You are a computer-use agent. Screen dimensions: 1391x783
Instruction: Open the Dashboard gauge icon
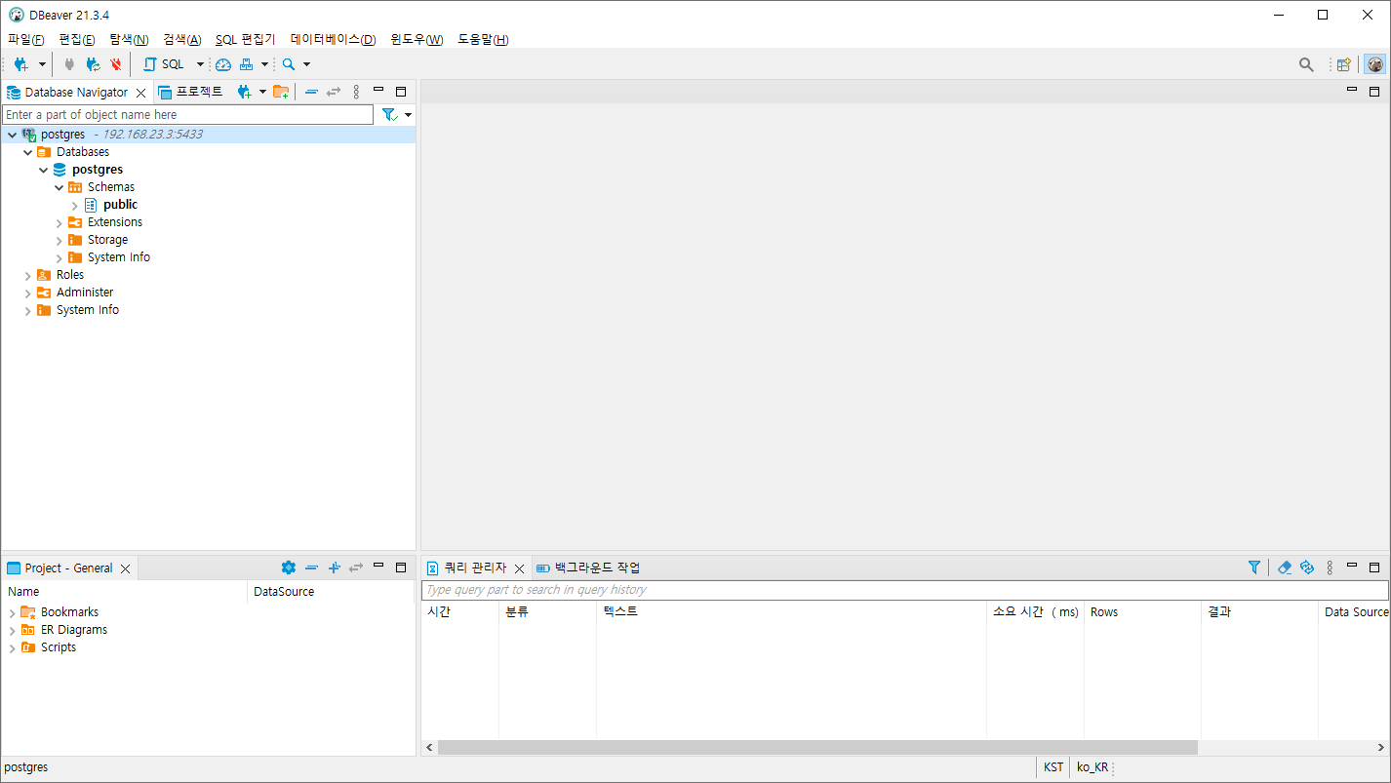(x=223, y=64)
